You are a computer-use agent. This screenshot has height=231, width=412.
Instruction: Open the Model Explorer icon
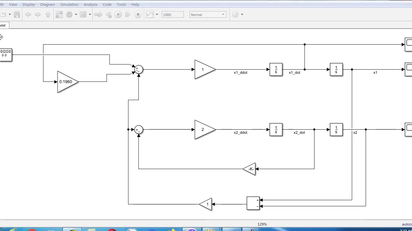[x=83, y=14]
